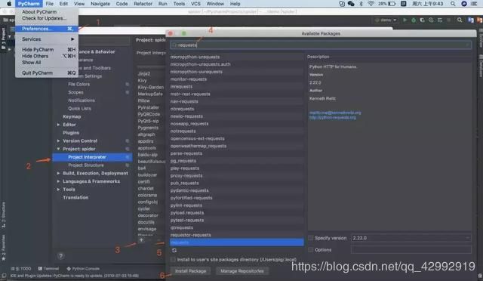Click the Options text input field
This screenshot has height=281, width=483.
[411, 249]
